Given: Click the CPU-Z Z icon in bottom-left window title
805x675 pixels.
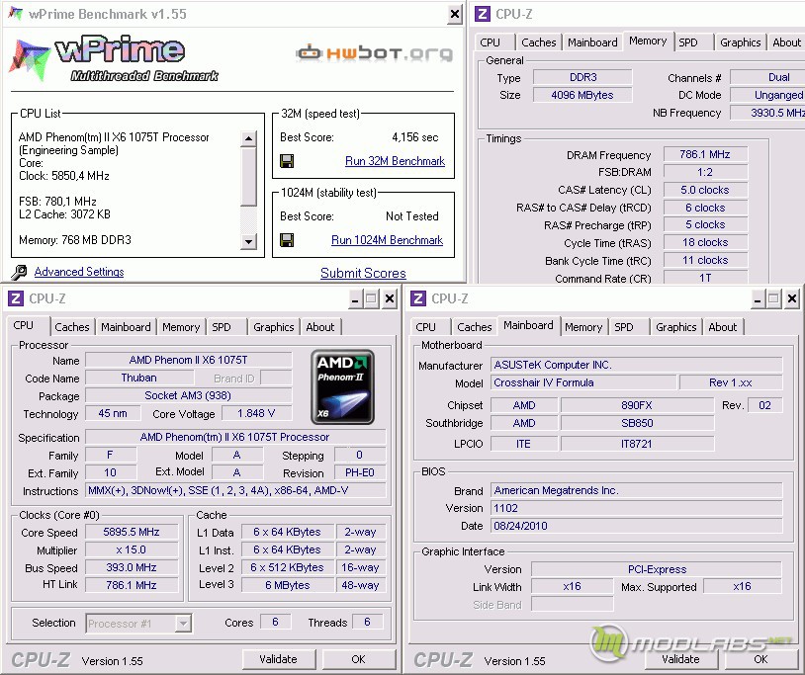Looking at the screenshot, I should pos(16,298).
